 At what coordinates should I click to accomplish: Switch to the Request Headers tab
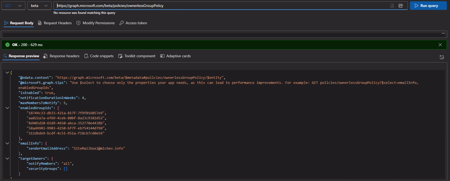tap(55, 23)
